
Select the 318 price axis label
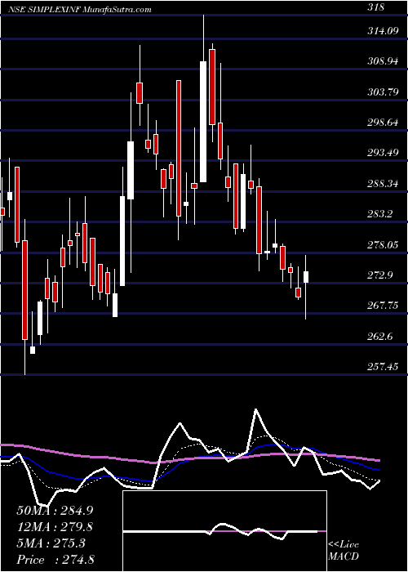[376, 7]
